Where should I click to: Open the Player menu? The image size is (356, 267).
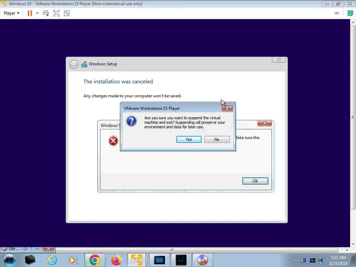coord(11,13)
